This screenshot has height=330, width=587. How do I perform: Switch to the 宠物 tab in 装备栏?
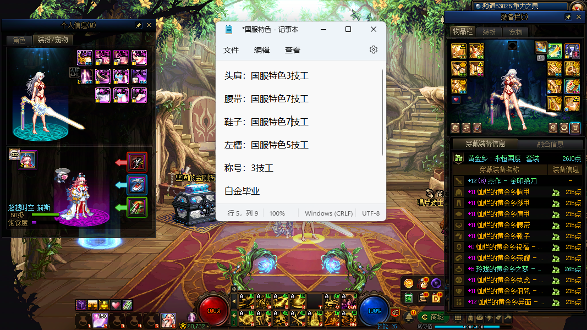pyautogui.click(x=515, y=32)
